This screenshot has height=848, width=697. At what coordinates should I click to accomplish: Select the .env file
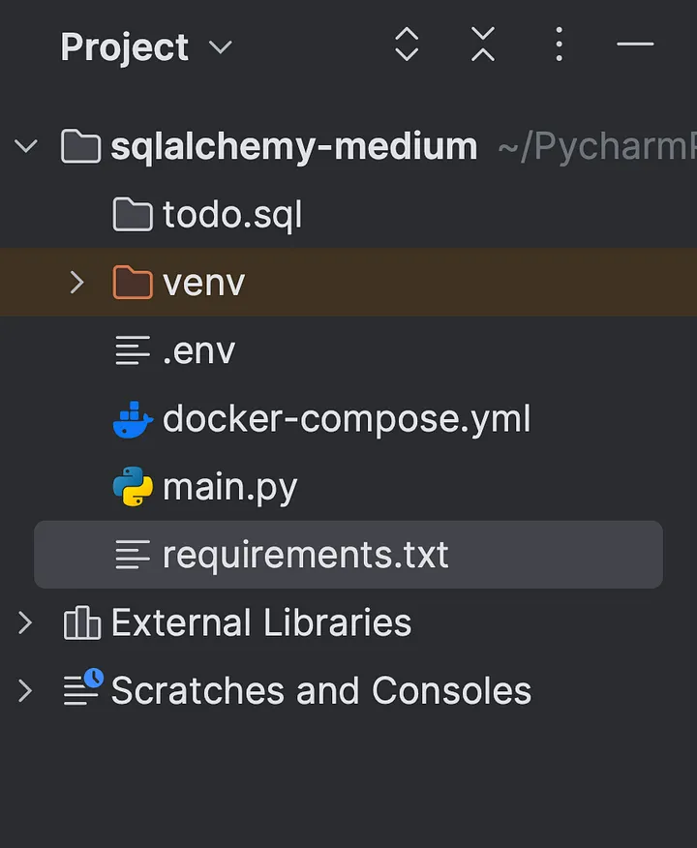(199, 350)
